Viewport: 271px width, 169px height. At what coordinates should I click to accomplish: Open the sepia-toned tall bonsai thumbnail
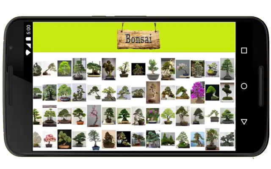pyautogui.click(x=153, y=93)
